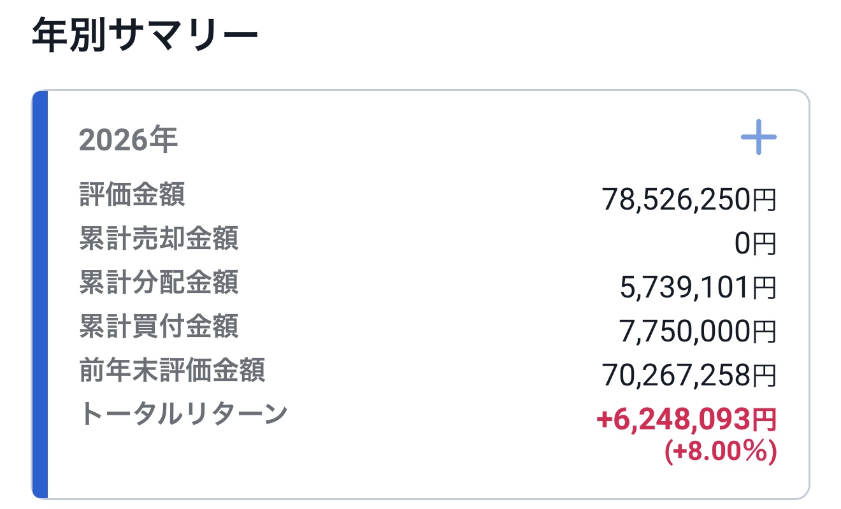Click the 年別サマリー heading
Viewport: 841px width, 509px height.
point(145,36)
